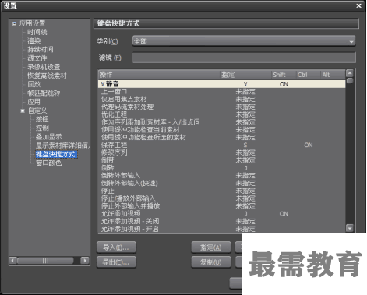Click the tree panel's left arrow

[x=12, y=261]
